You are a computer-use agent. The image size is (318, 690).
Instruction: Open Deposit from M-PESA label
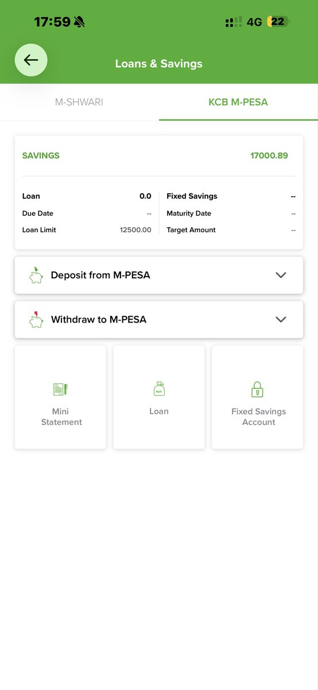tap(100, 275)
